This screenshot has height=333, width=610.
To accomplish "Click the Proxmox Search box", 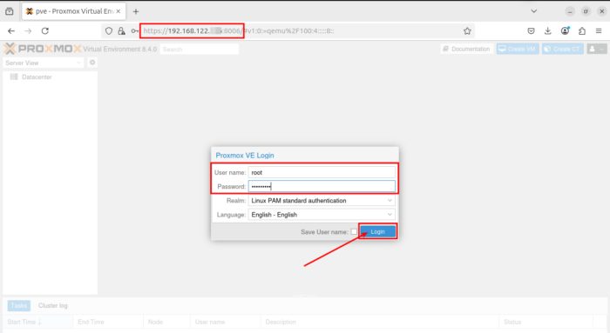I will point(200,50).
